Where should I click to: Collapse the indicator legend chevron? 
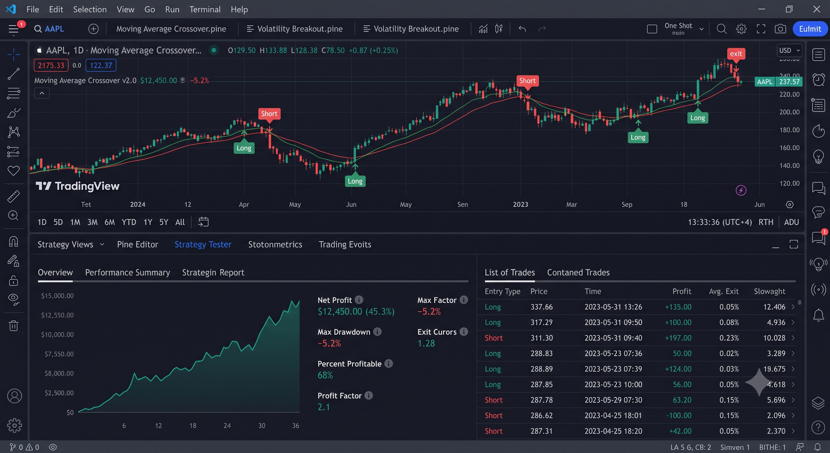pos(42,93)
